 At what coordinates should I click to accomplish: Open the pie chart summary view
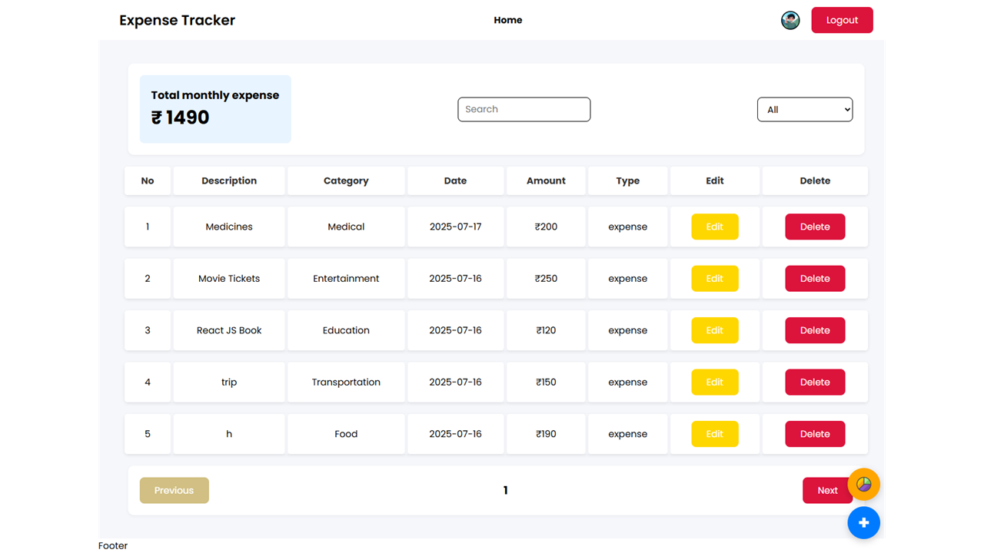pos(864,484)
